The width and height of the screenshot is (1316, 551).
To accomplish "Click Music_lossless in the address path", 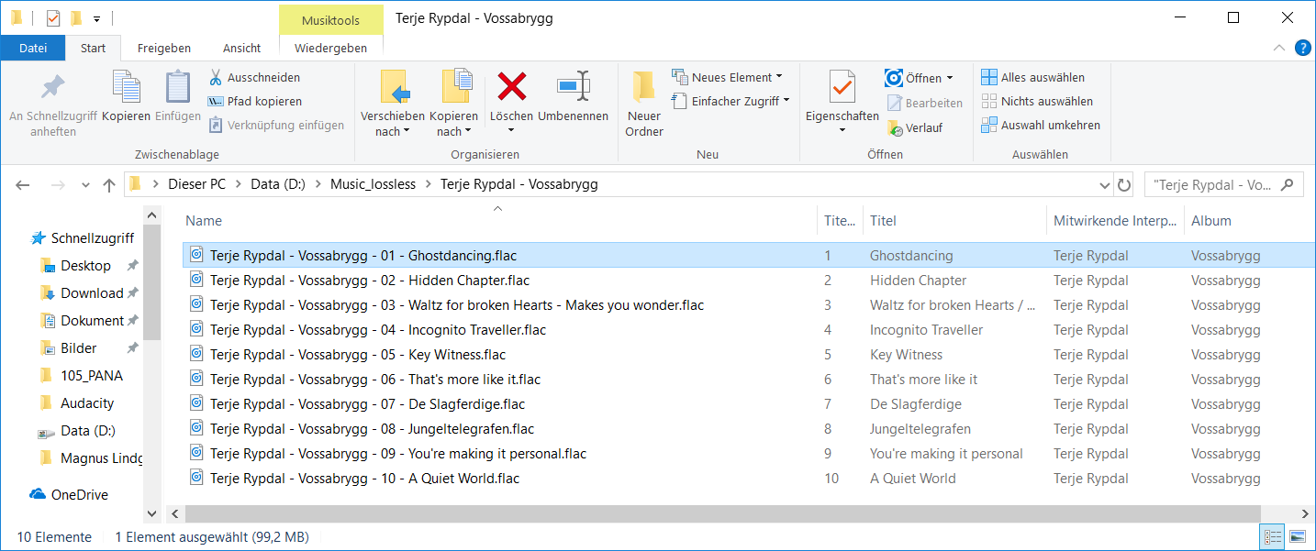I will point(373,184).
